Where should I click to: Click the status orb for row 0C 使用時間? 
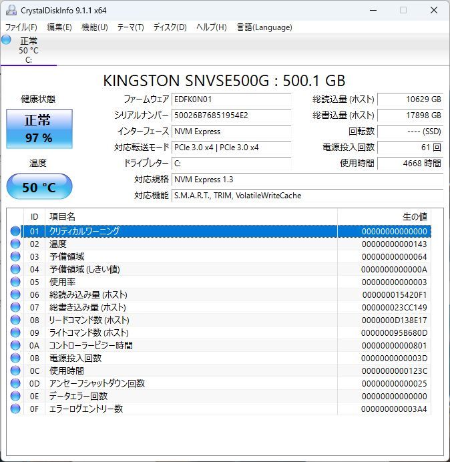(x=15, y=371)
